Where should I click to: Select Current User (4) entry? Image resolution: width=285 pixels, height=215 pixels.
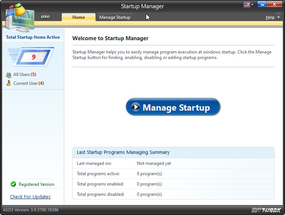28,83
